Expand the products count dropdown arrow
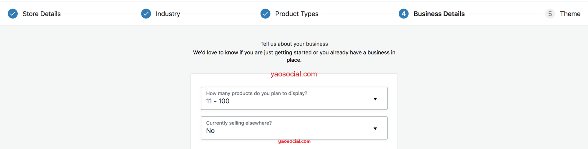The image size is (588, 149). [375, 99]
